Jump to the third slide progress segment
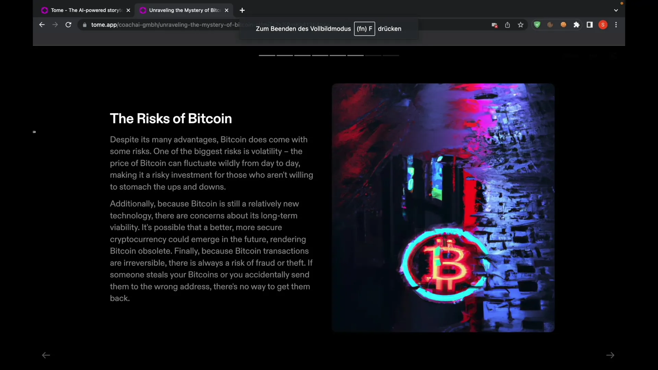Screen dimensions: 658x370 tap(303, 55)
